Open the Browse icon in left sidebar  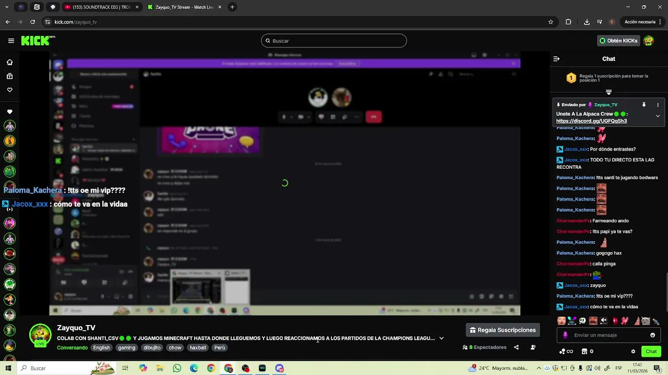pos(9,76)
